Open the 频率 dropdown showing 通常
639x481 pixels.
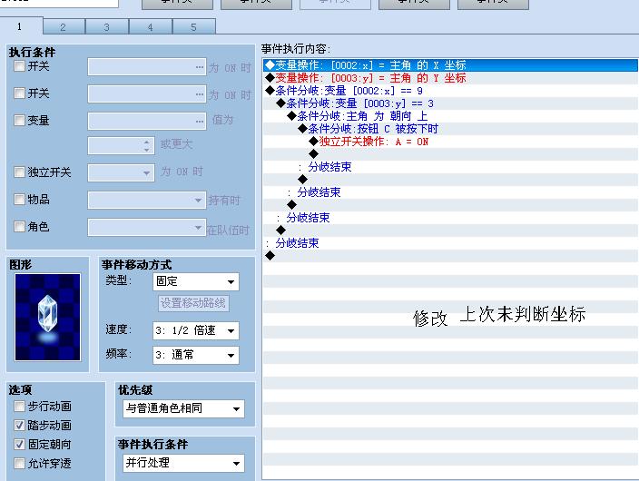pos(196,355)
